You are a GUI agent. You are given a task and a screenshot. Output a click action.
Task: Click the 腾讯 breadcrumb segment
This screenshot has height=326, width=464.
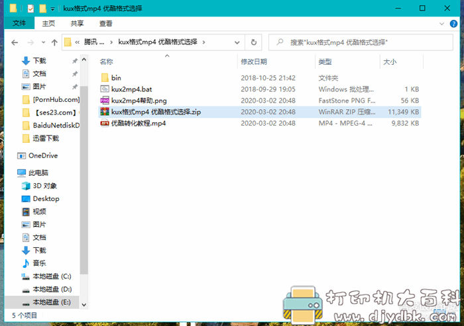(94, 42)
